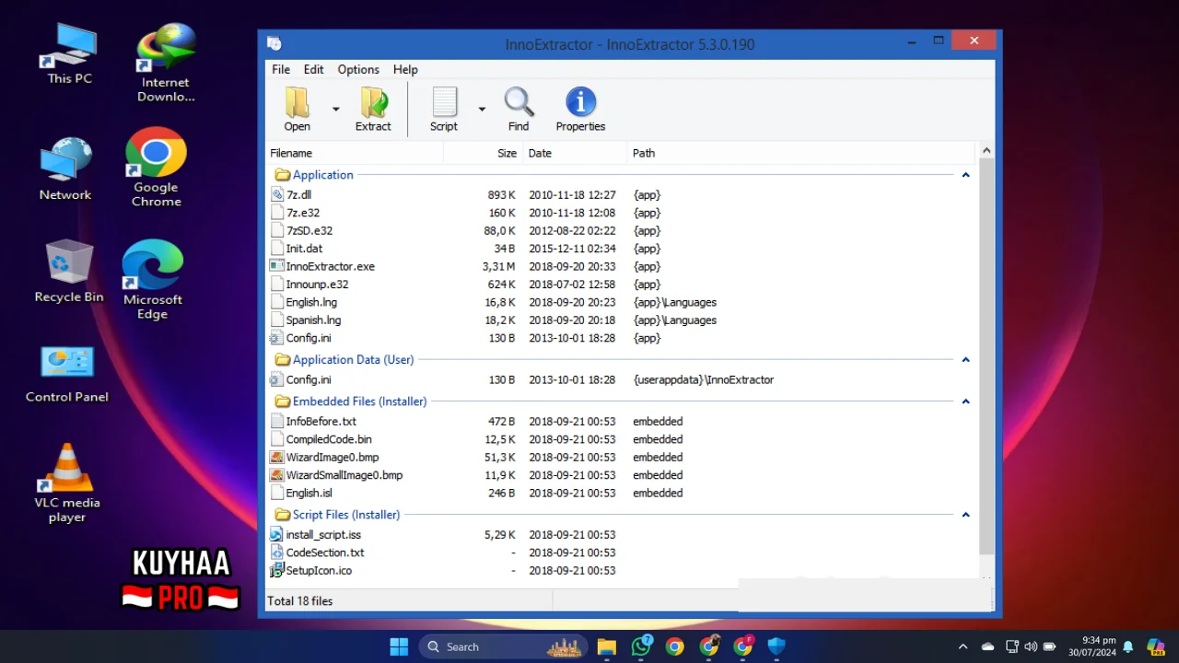The image size is (1179, 663).
Task: Select the Spanish.lng file icon
Action: [278, 320]
